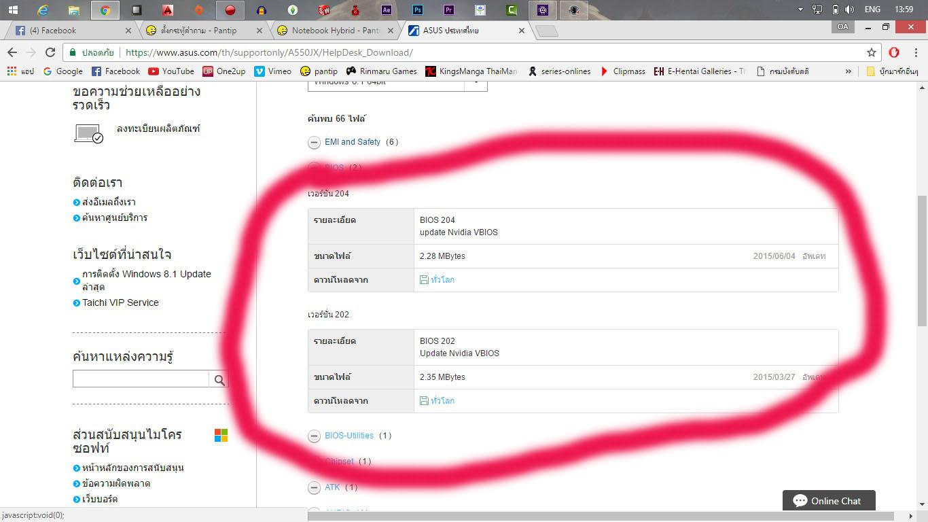Image resolution: width=928 pixels, height=522 pixels.
Task: Show hidden system tray icons
Action: [801, 10]
